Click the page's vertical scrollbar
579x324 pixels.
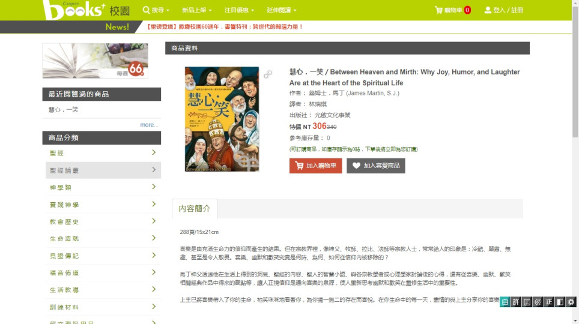pos(575,90)
